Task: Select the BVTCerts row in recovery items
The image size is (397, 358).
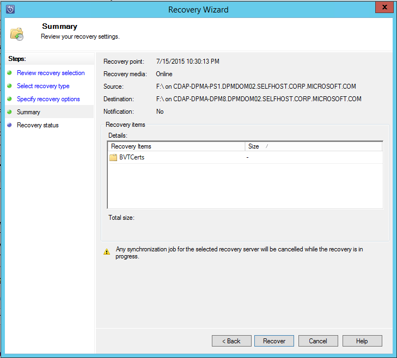Action: 245,157
